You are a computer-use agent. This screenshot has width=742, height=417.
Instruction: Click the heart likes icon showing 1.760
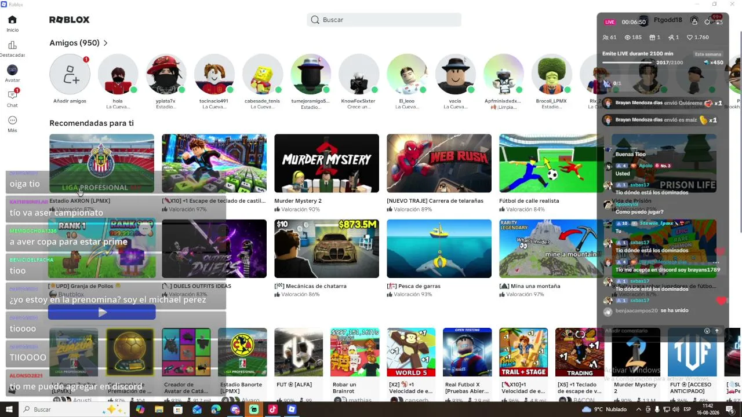(x=690, y=38)
